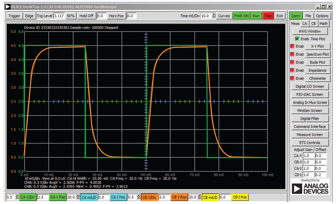
Task: Click the Analog Devices logo
Action: click(310, 189)
